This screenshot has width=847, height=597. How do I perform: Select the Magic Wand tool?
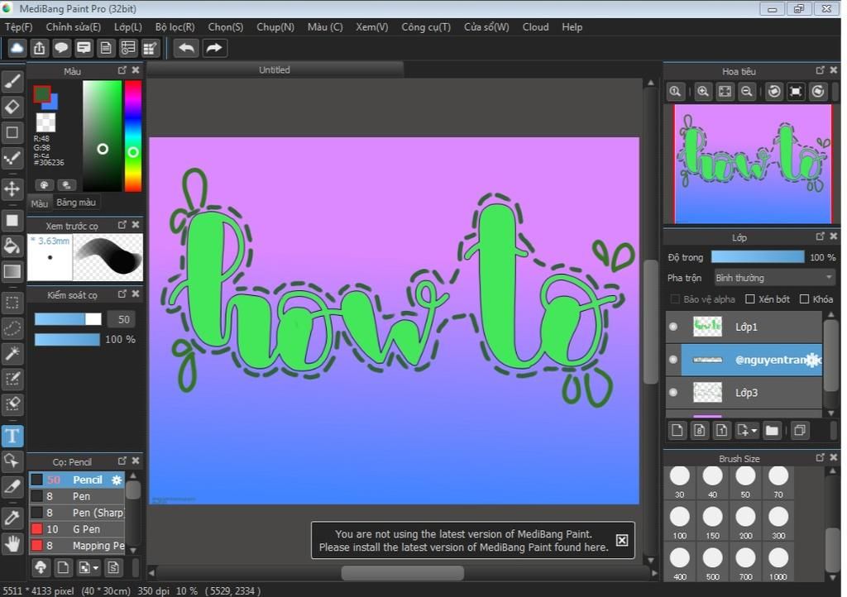tap(12, 354)
